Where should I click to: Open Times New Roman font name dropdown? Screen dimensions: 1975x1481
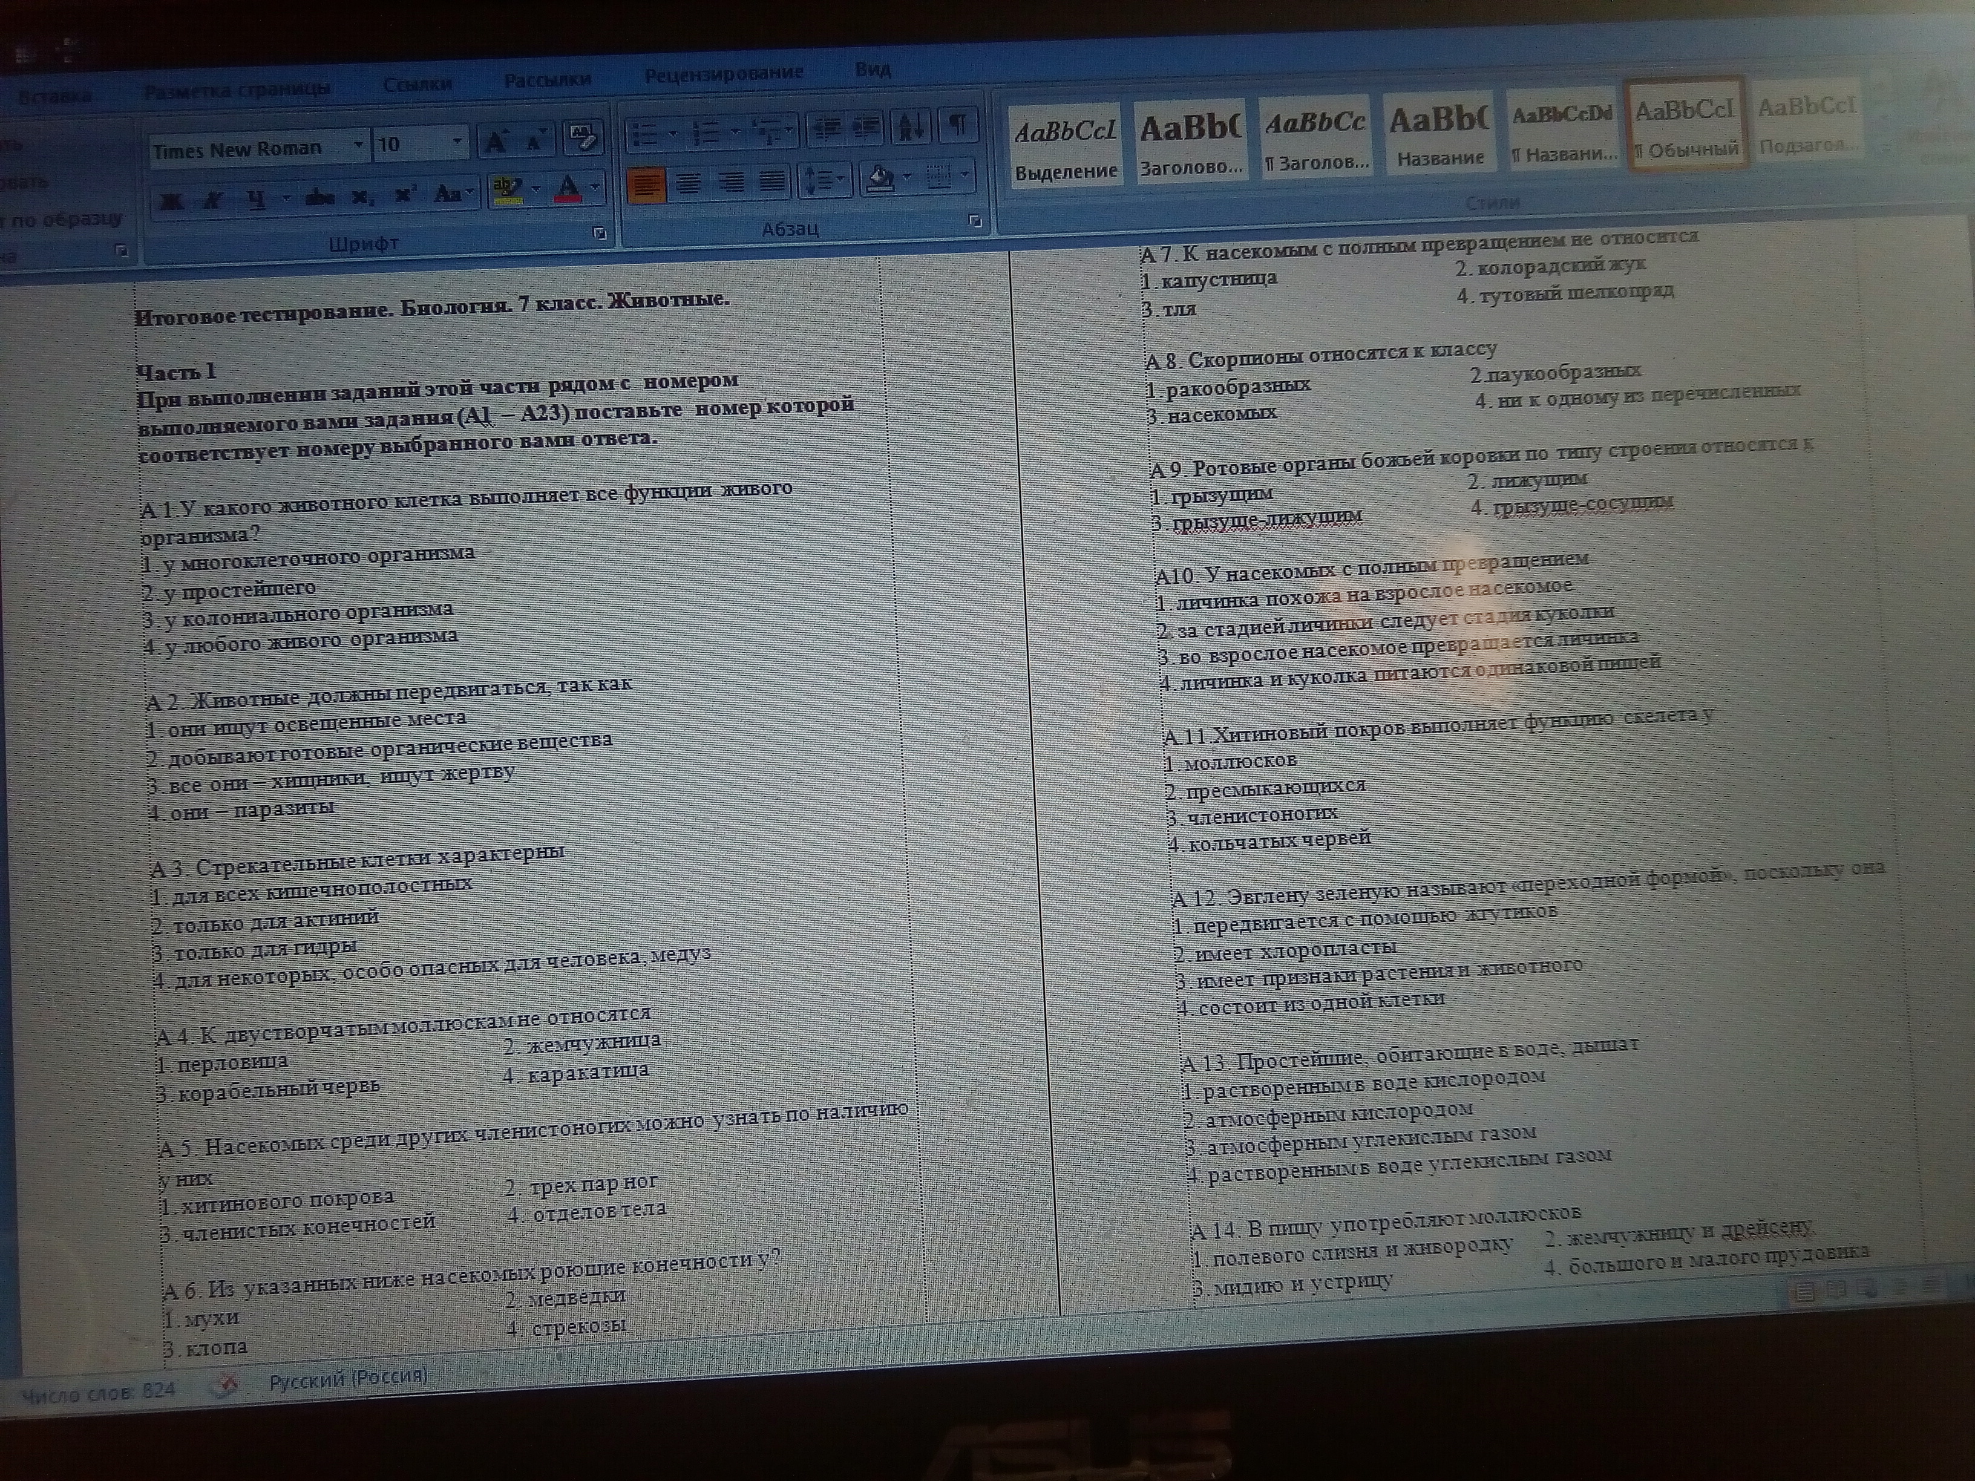[358, 145]
